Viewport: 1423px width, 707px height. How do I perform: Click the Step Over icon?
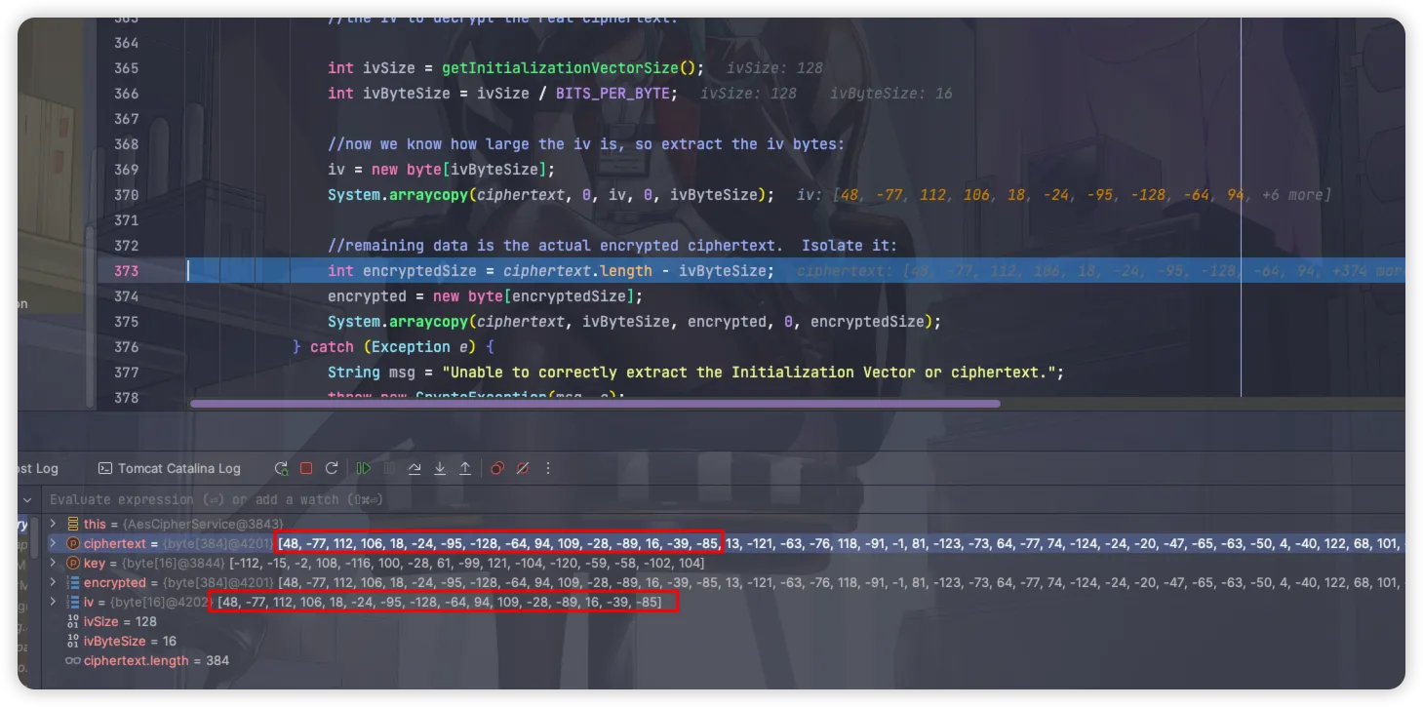(415, 469)
